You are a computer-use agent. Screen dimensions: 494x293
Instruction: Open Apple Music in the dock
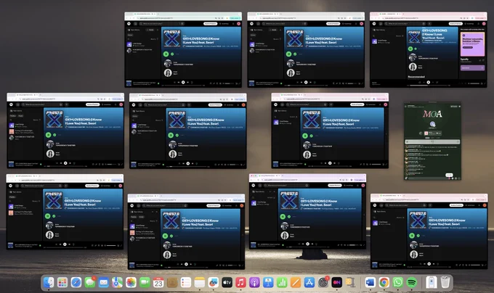(240, 282)
